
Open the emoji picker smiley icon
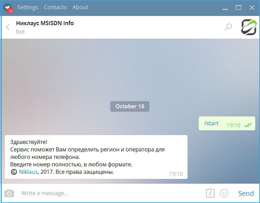point(224,193)
